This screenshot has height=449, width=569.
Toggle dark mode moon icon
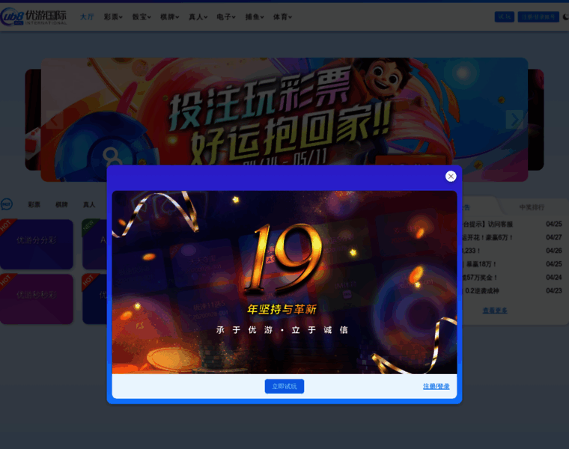click(x=566, y=16)
